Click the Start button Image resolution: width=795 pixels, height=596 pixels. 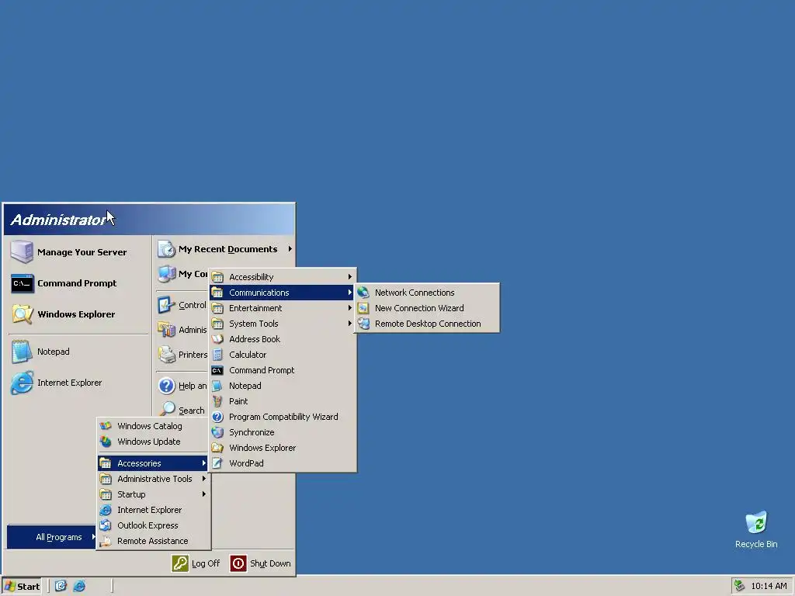click(x=22, y=587)
